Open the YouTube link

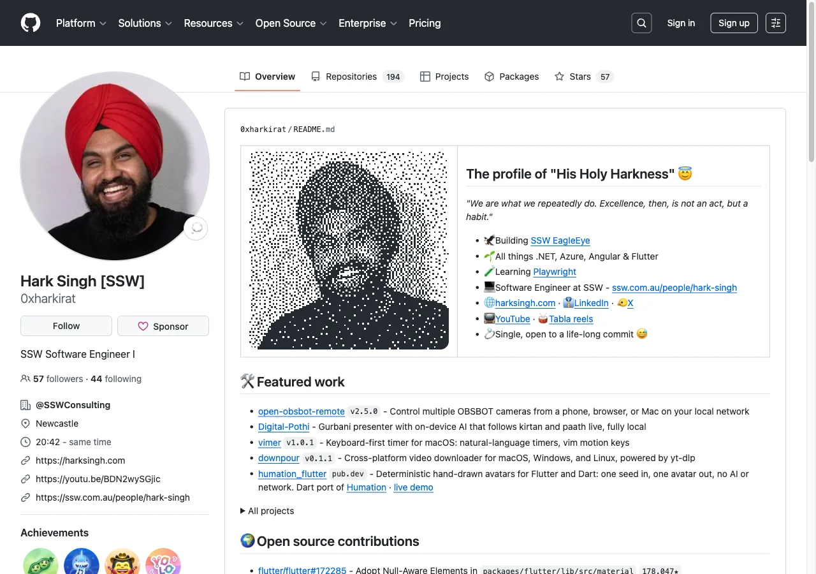(x=513, y=319)
